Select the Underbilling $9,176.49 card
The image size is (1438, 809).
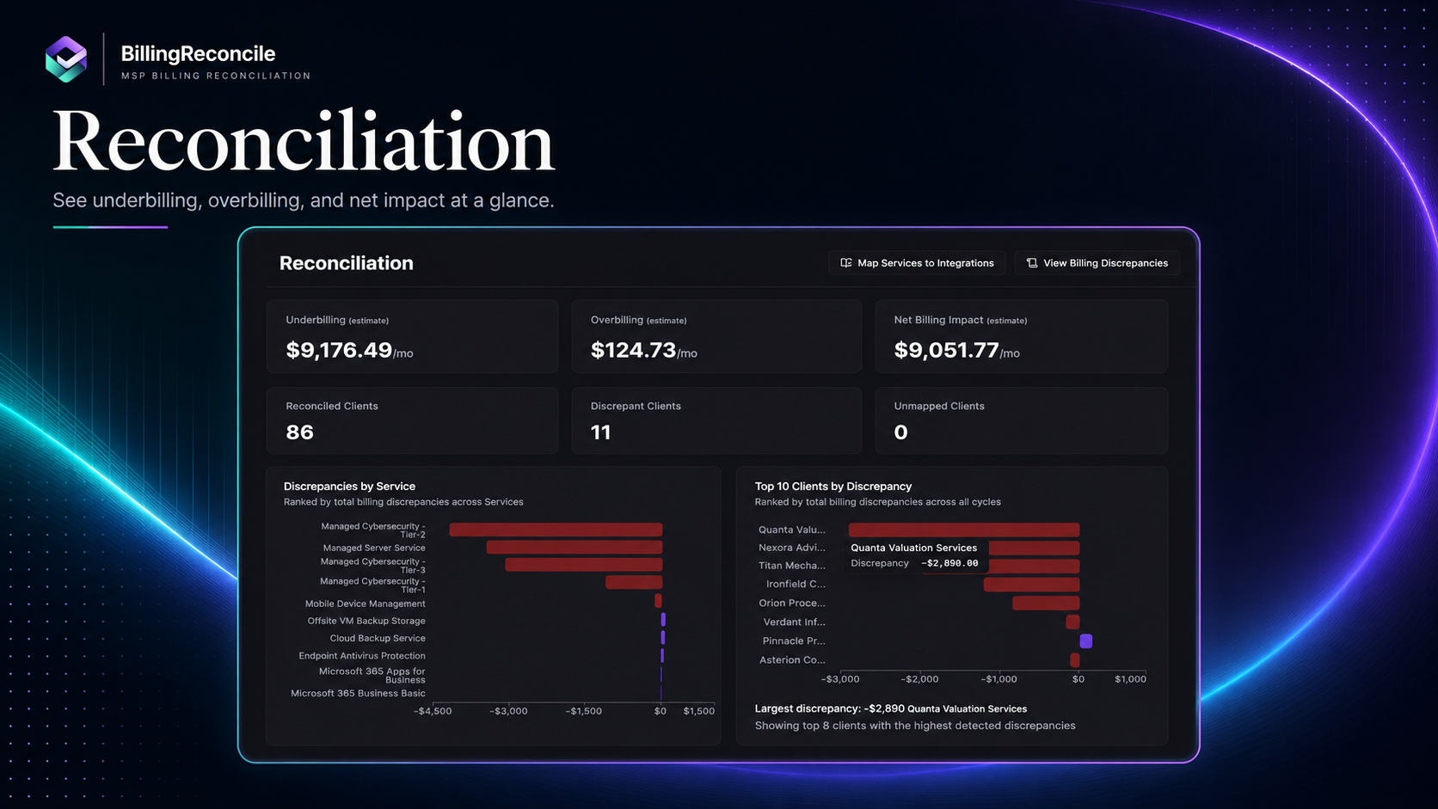click(412, 336)
